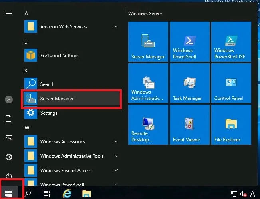The width and height of the screenshot is (260, 199).
Task: Open the Server Manager tile
Action: coord(148,42)
